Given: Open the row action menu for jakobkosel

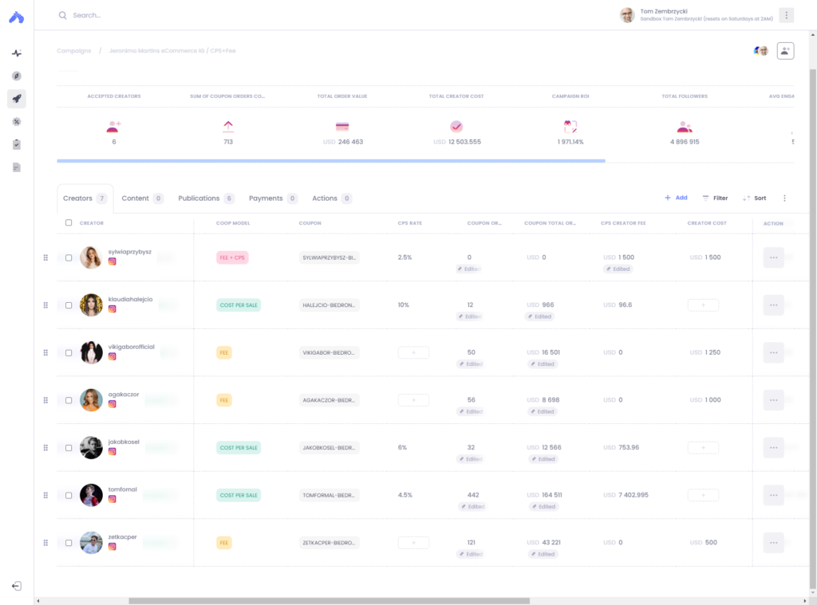Looking at the screenshot, I should (x=773, y=447).
